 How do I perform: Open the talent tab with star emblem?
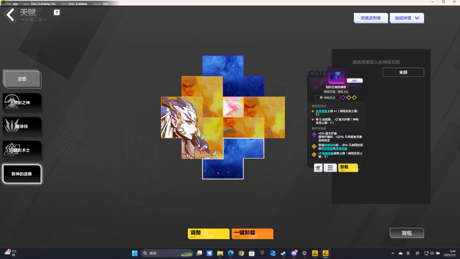(x=22, y=150)
